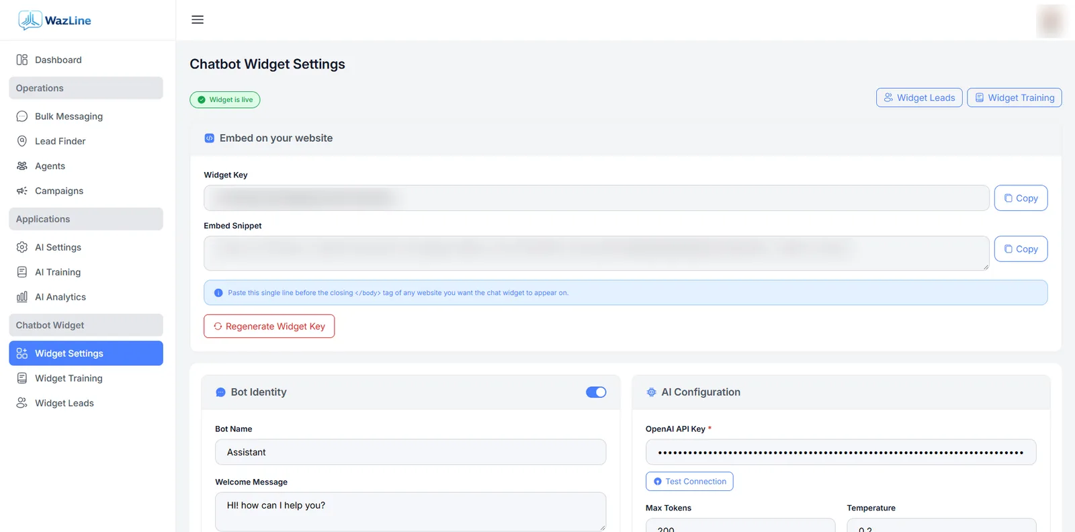Click the Welcome Message text area

(411, 512)
